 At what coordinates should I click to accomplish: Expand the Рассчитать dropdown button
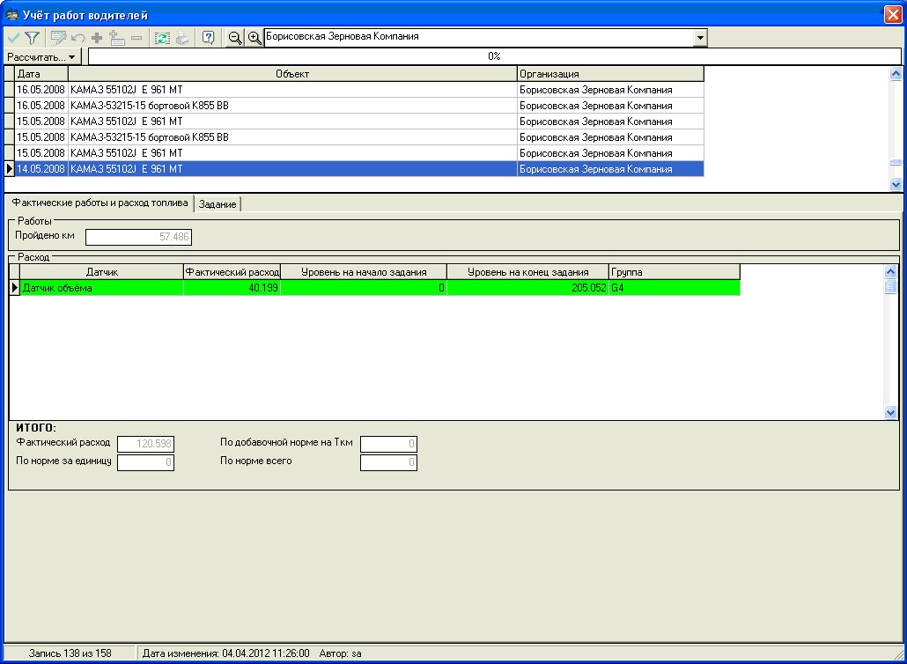[x=42, y=56]
